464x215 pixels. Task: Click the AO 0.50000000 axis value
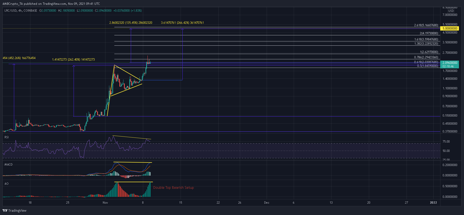(x=450, y=186)
